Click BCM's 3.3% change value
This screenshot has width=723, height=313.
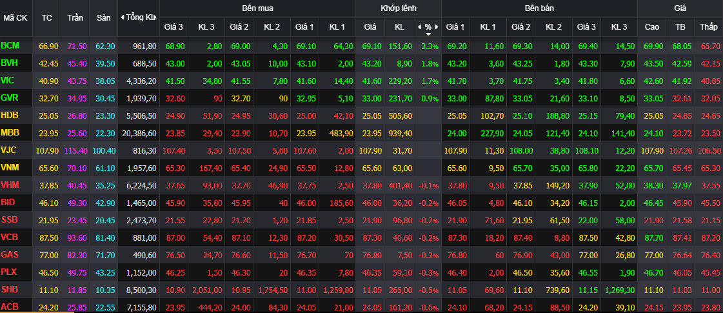[x=430, y=46]
